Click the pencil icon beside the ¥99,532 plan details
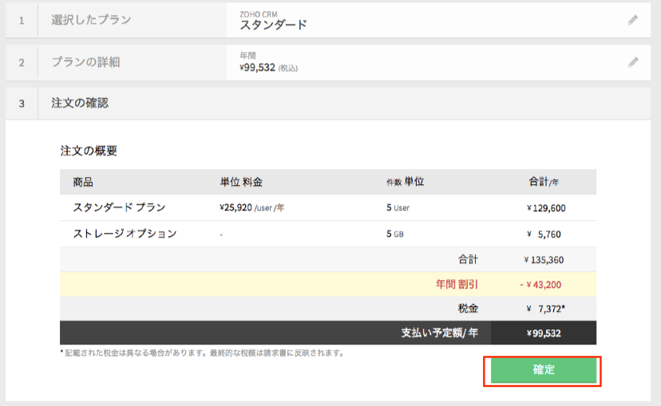Screen dimensions: 661x406 click(x=633, y=61)
